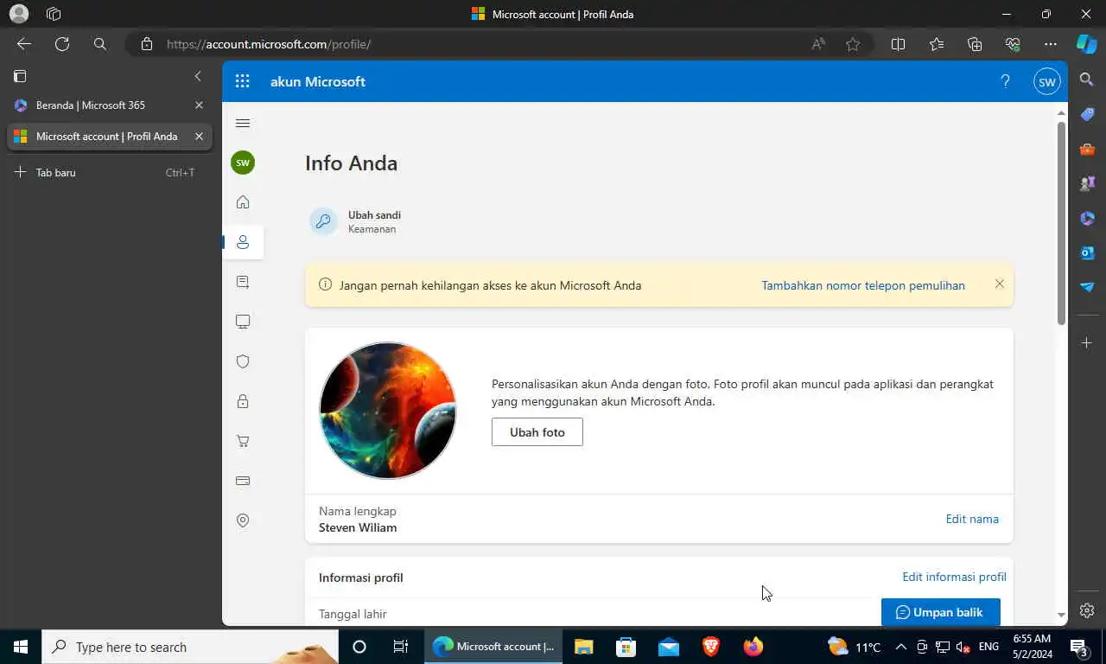
Task: Open the Subscriptions sidebar icon
Action: tap(243, 282)
